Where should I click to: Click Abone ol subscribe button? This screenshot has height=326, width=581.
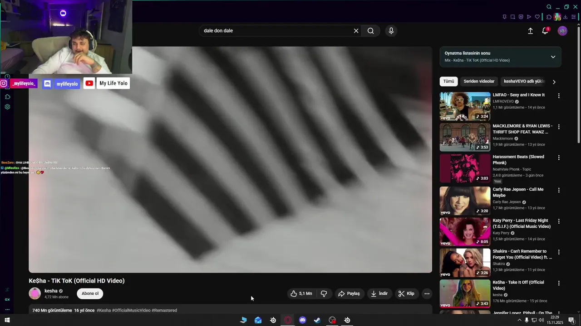(x=90, y=293)
